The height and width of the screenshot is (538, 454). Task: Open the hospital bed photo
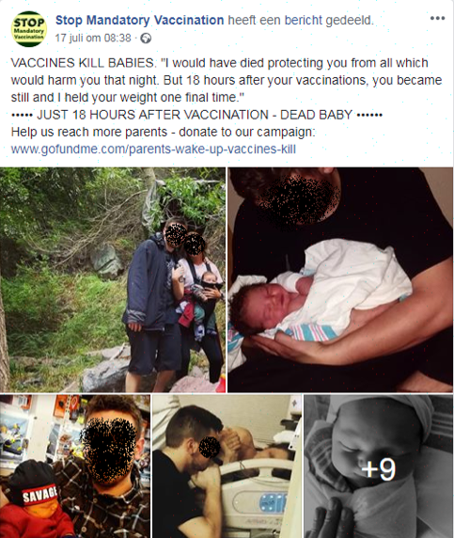pyautogui.click(x=227, y=467)
